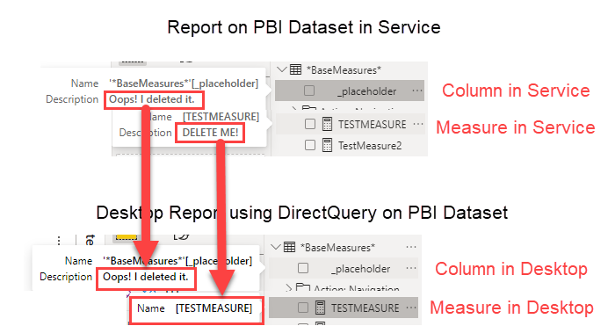This screenshot has width=608, height=326.
Task: Click the 'DELETE ME!' description text
Action: (210, 133)
